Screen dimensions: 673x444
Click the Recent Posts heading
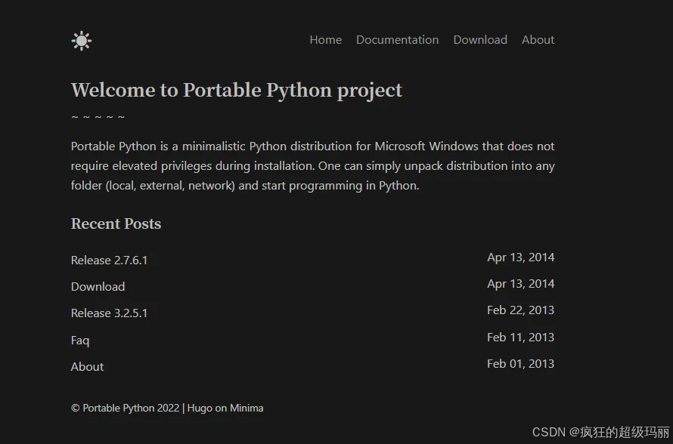click(x=116, y=224)
